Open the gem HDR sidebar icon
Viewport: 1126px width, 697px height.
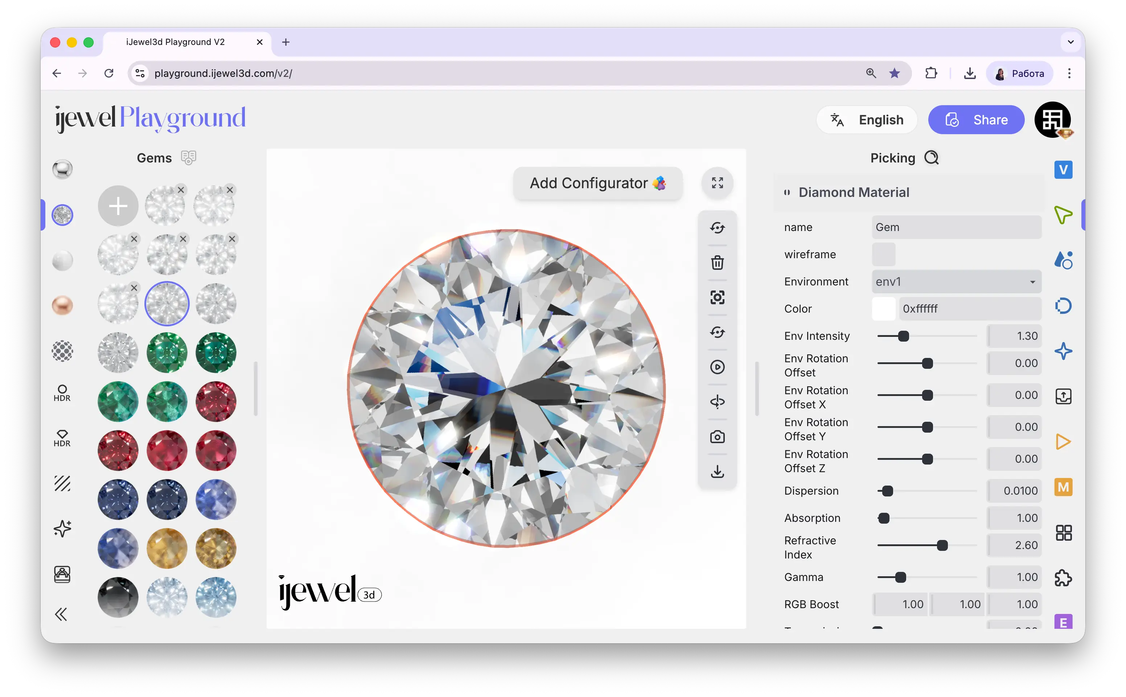point(62,438)
